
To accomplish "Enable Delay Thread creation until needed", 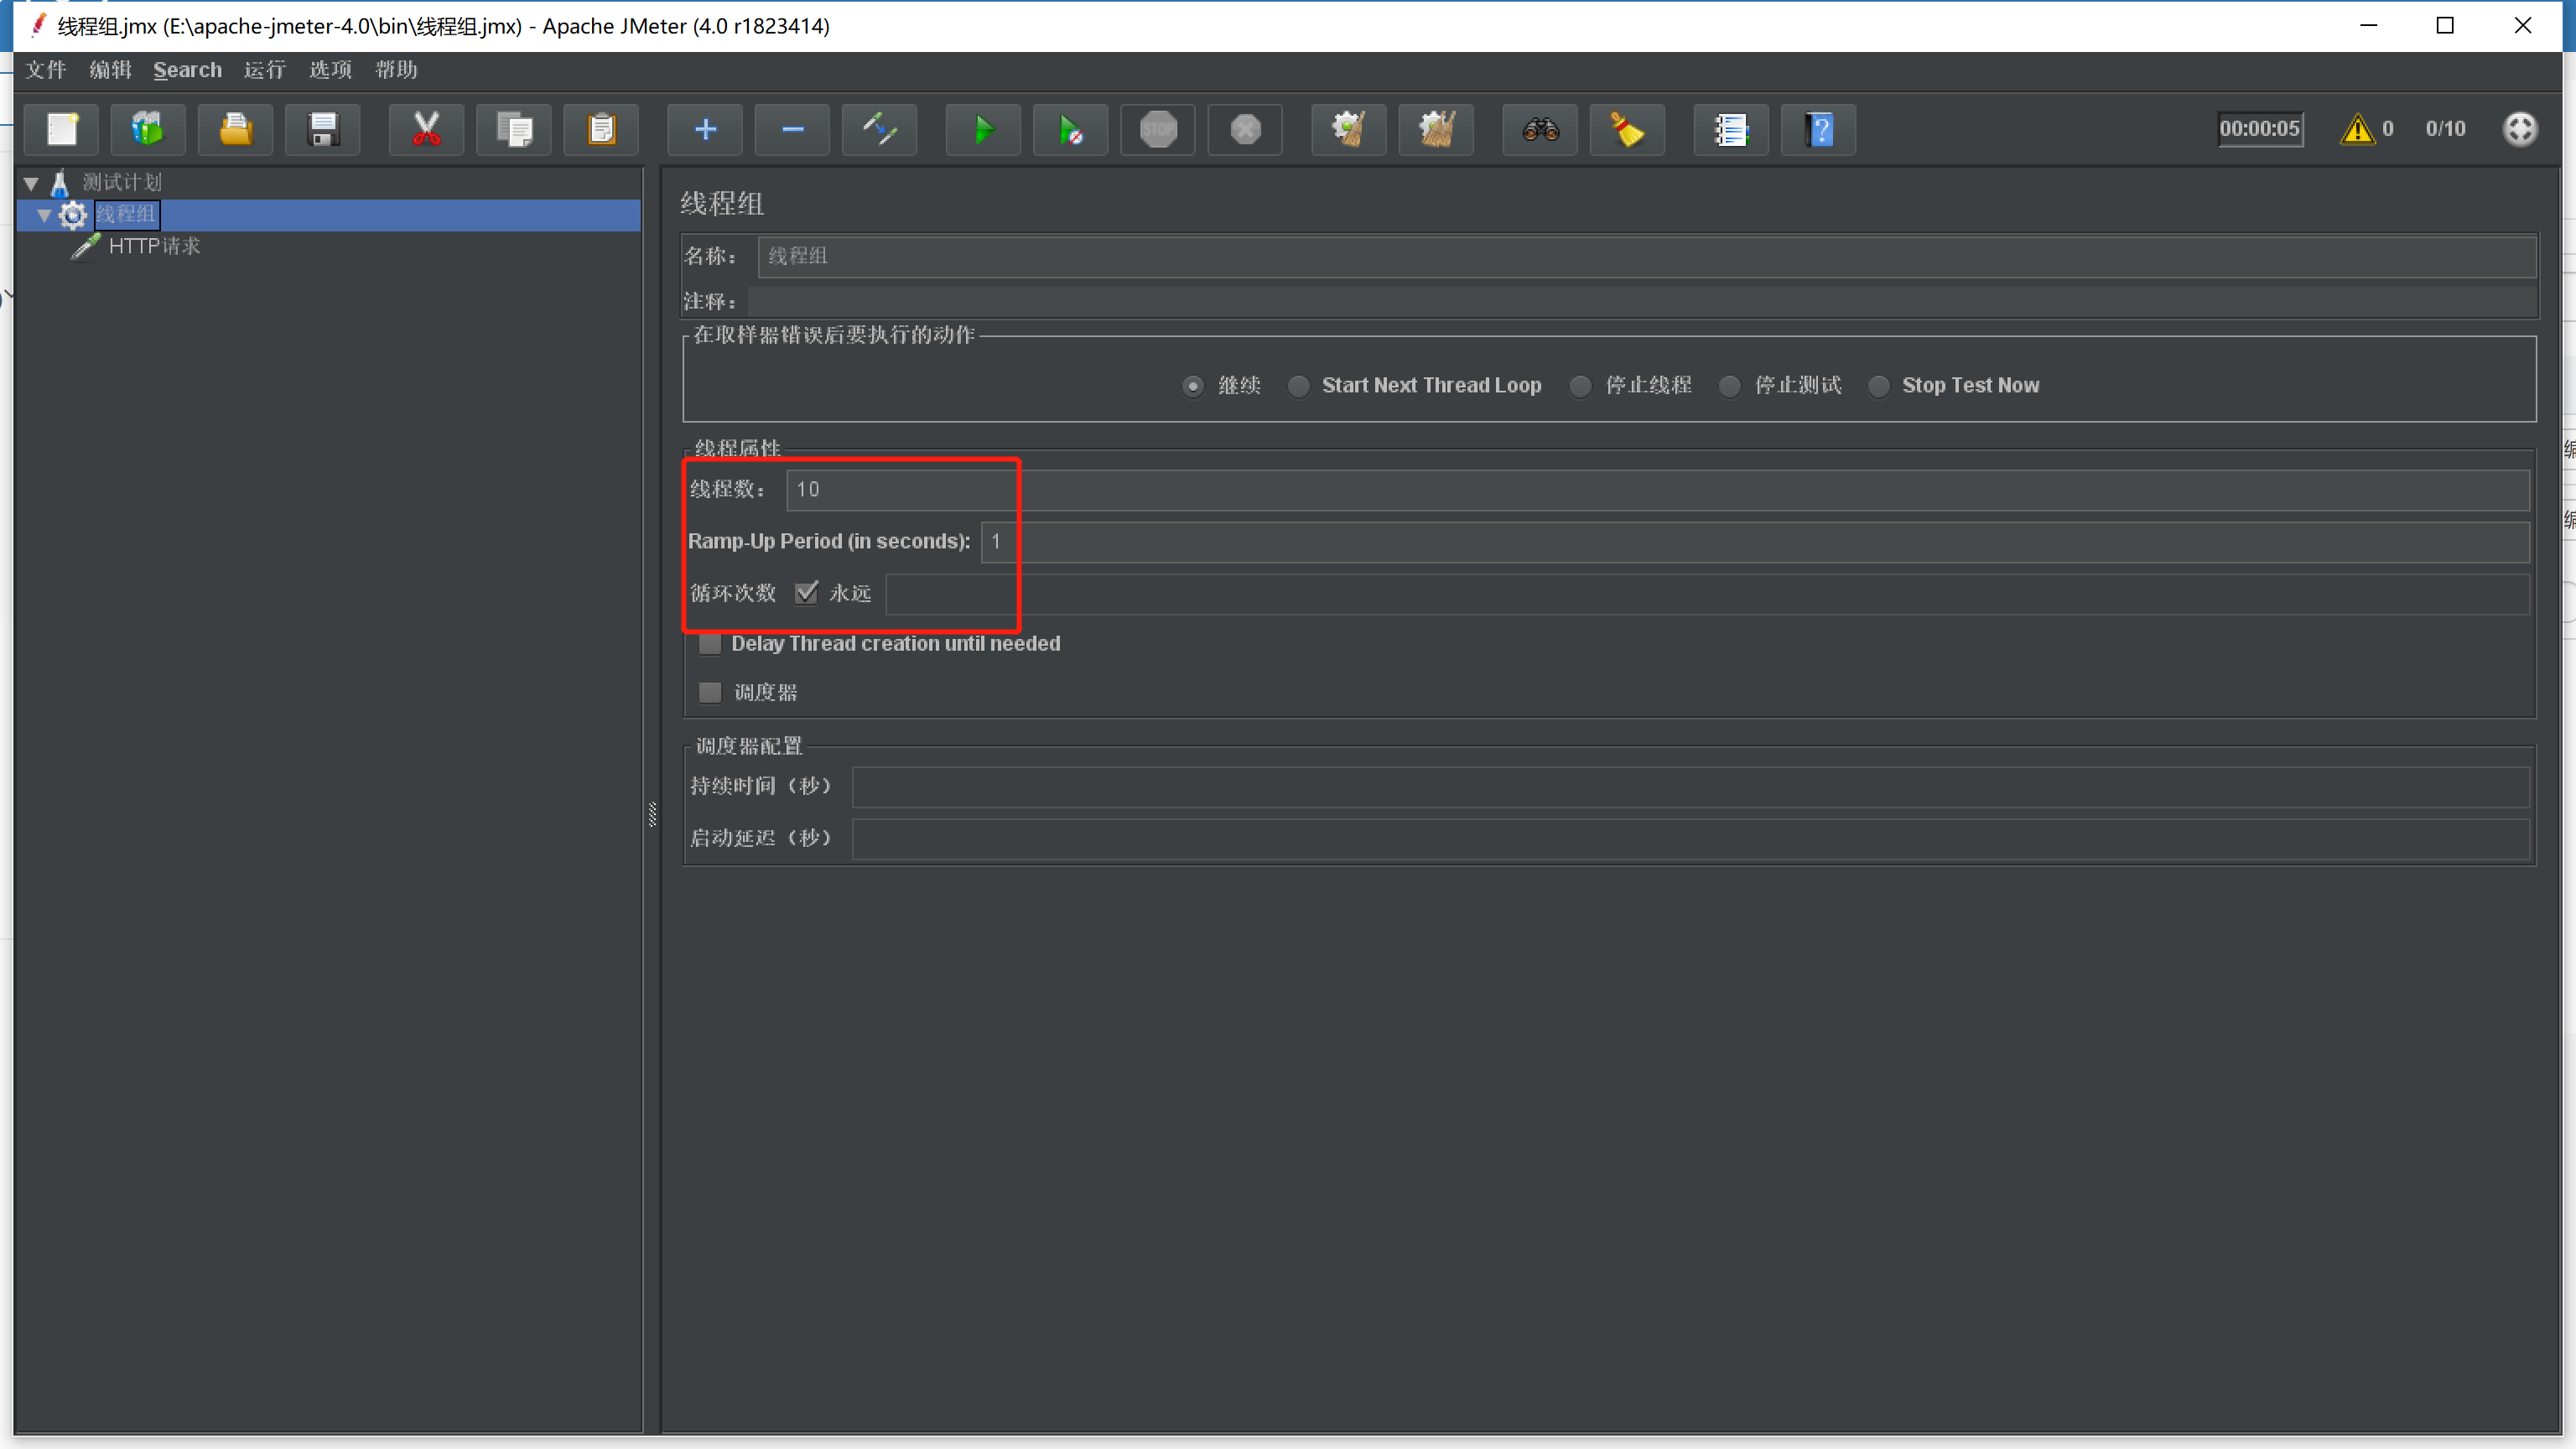I will coord(710,644).
